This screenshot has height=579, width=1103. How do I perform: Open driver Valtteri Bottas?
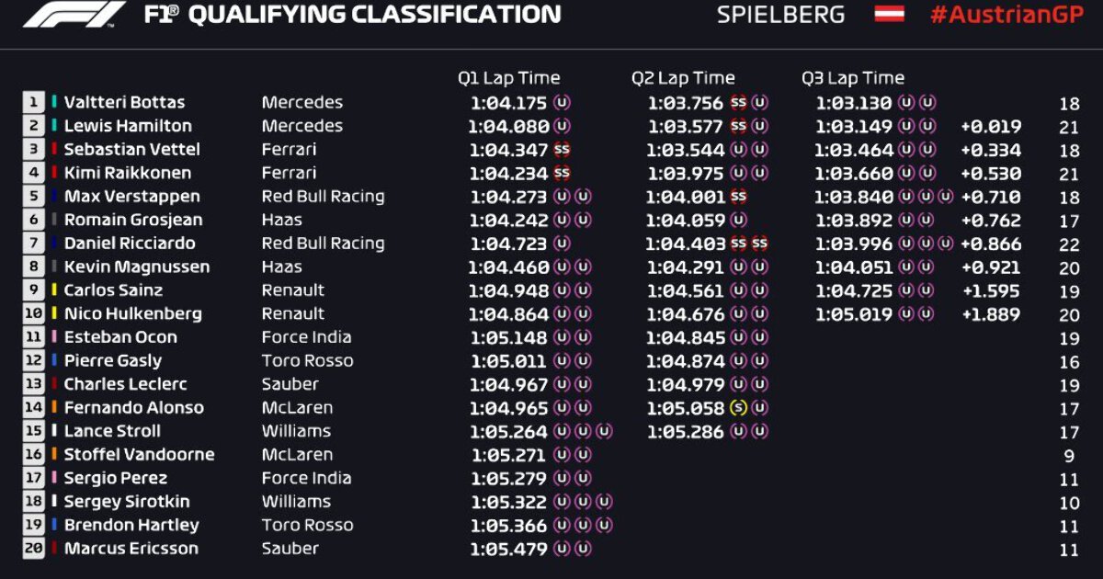[x=124, y=102]
